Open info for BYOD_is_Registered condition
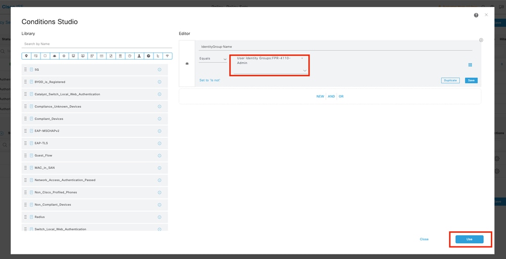This screenshot has width=506, height=259. click(160, 82)
